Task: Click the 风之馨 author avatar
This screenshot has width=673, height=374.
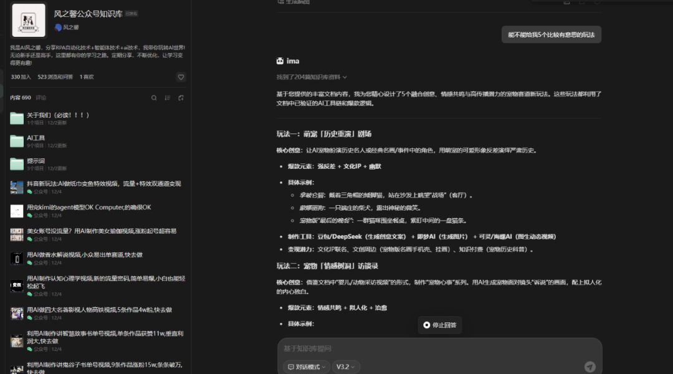Action: point(58,27)
